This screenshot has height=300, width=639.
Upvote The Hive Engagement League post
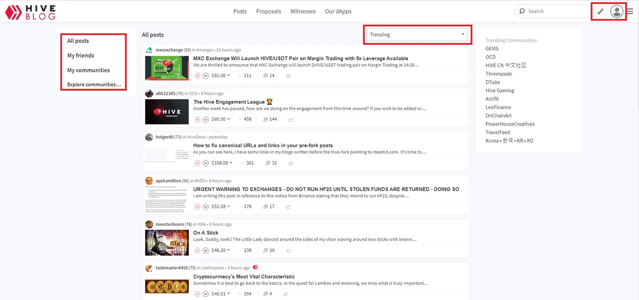click(x=197, y=120)
